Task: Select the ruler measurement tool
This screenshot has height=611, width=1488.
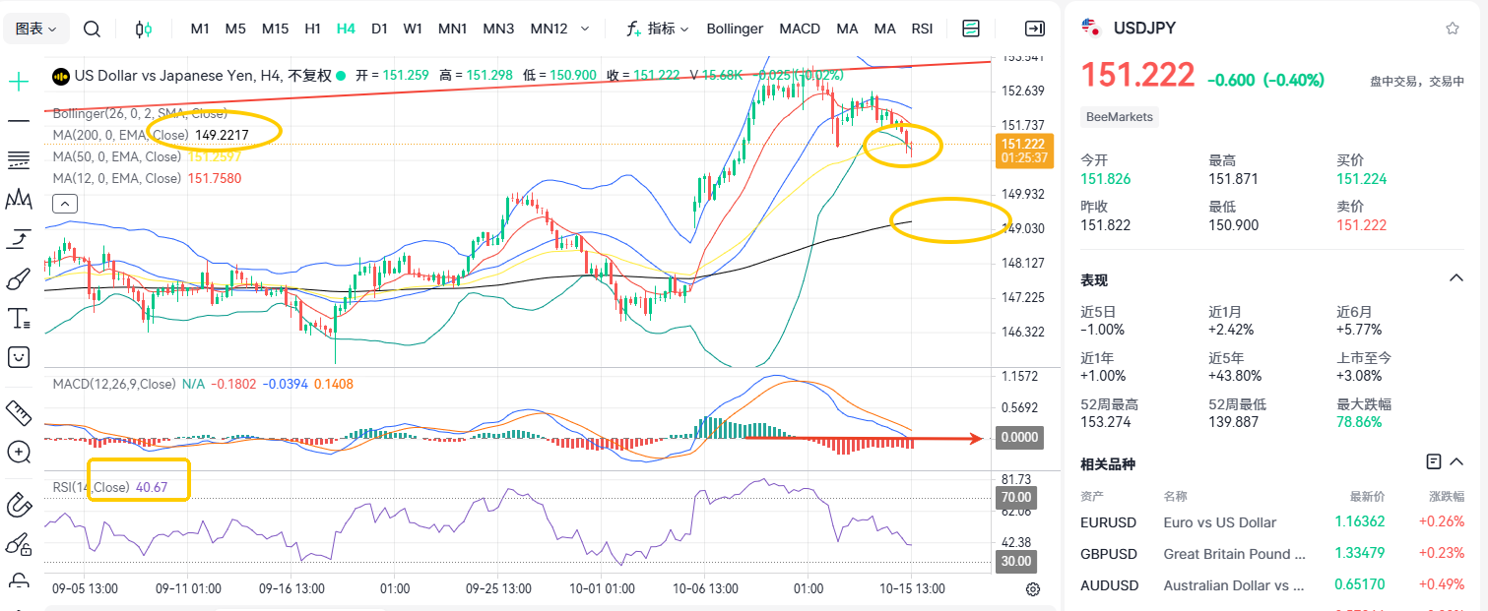Action: 19,411
